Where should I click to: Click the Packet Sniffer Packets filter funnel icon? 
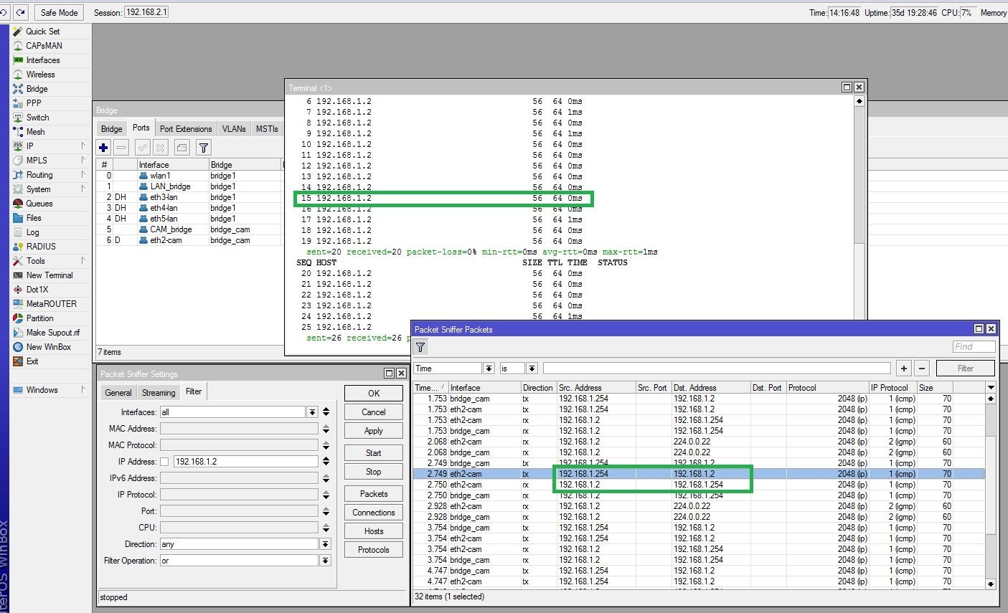coord(420,347)
